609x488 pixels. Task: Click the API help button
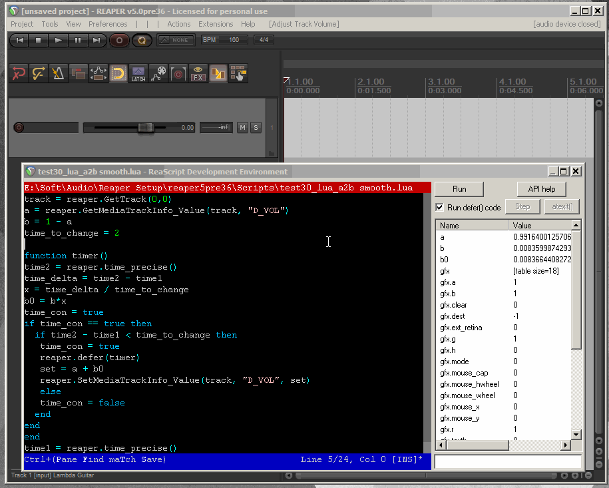541,189
